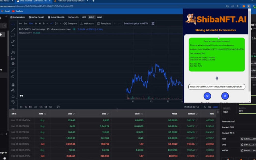Viewport: 256px width, 160px height.
Task: Enable magnet mode
Action: tap(13, 85)
